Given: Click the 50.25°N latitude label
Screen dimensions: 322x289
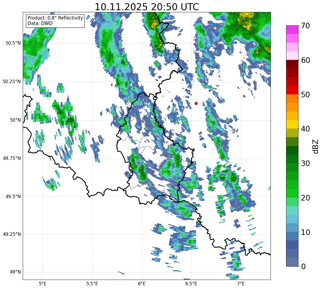Looking at the screenshot, I should tap(12, 82).
